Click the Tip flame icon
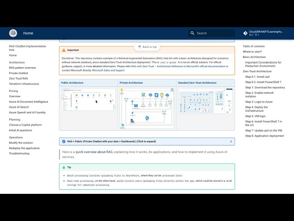This screenshot has width=294, height=221. [x=64, y=167]
